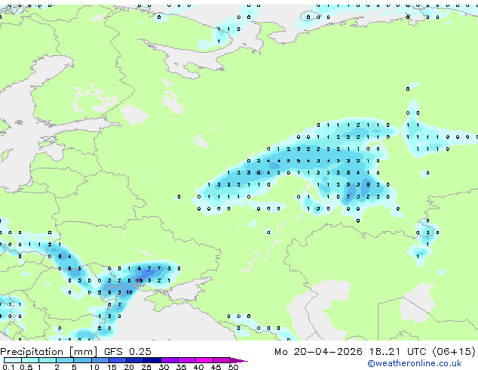Click the 20–25 mm legend color swatch
478x370 pixels.
pyautogui.click(x=135, y=360)
